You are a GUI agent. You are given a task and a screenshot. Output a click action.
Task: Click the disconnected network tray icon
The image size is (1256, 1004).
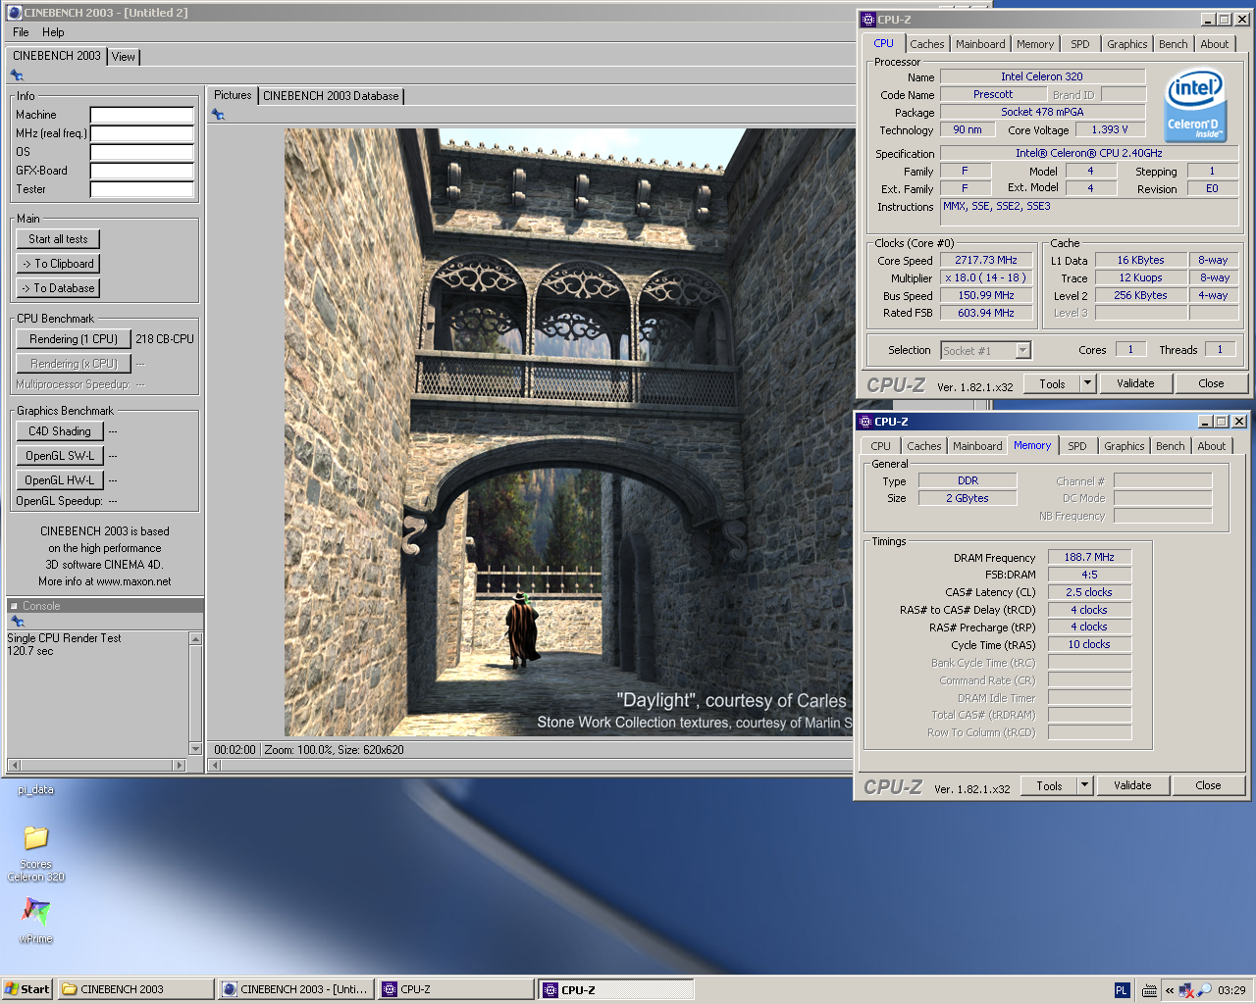tap(1186, 990)
